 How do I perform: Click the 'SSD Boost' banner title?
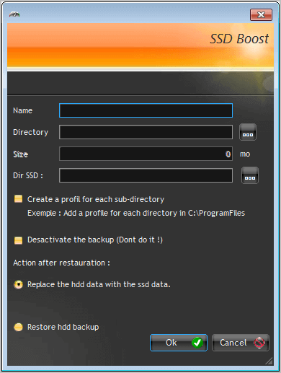click(x=239, y=39)
